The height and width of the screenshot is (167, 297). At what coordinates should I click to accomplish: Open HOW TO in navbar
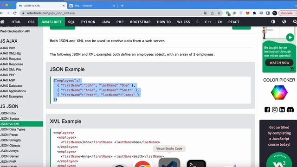tap(164, 22)
